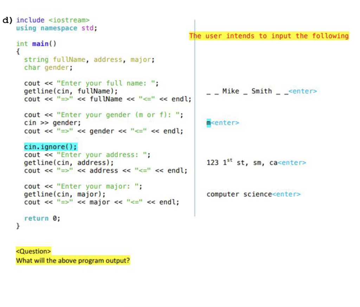
Task: Select the highlighted <Question> label
Action: [x=33, y=251]
